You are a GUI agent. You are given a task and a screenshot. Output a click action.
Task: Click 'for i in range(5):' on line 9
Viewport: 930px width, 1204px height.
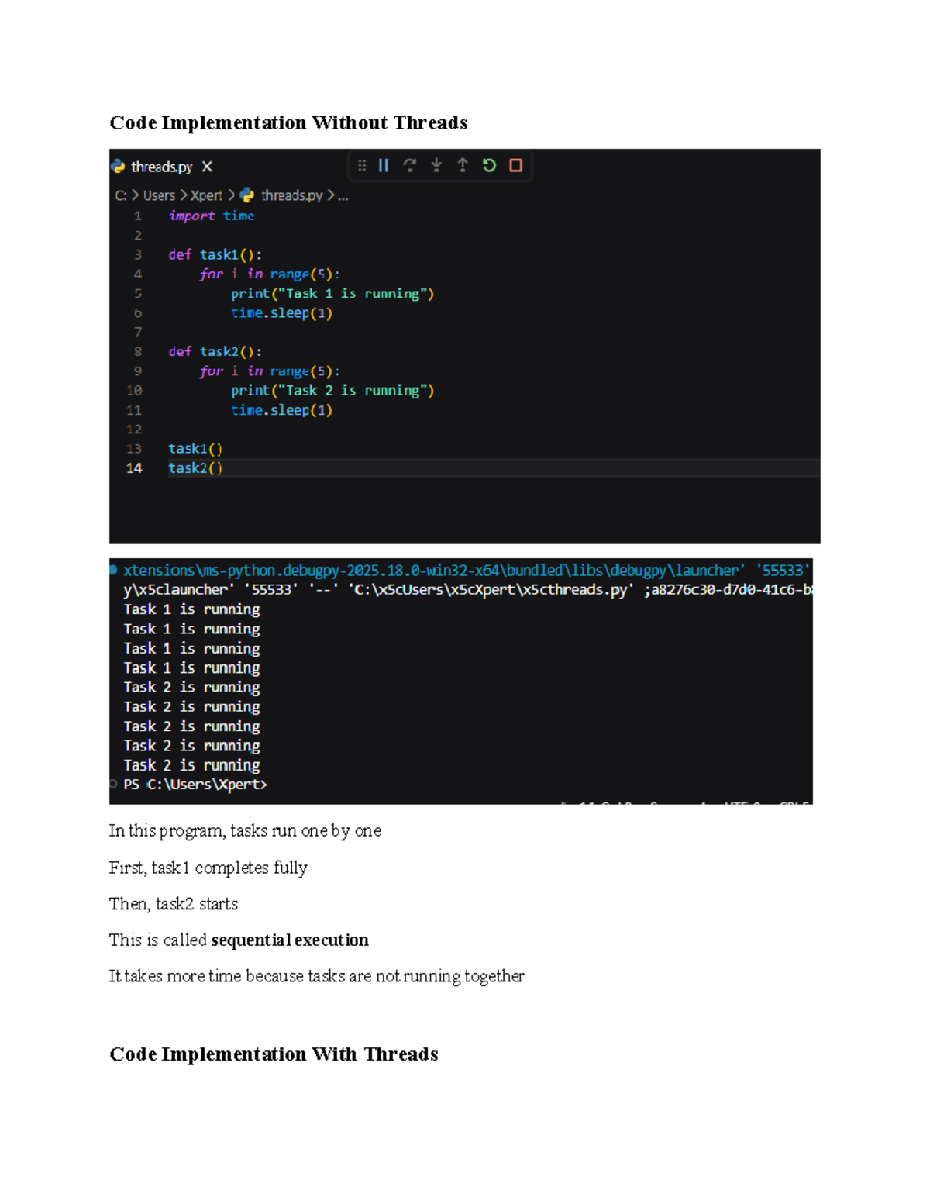270,371
